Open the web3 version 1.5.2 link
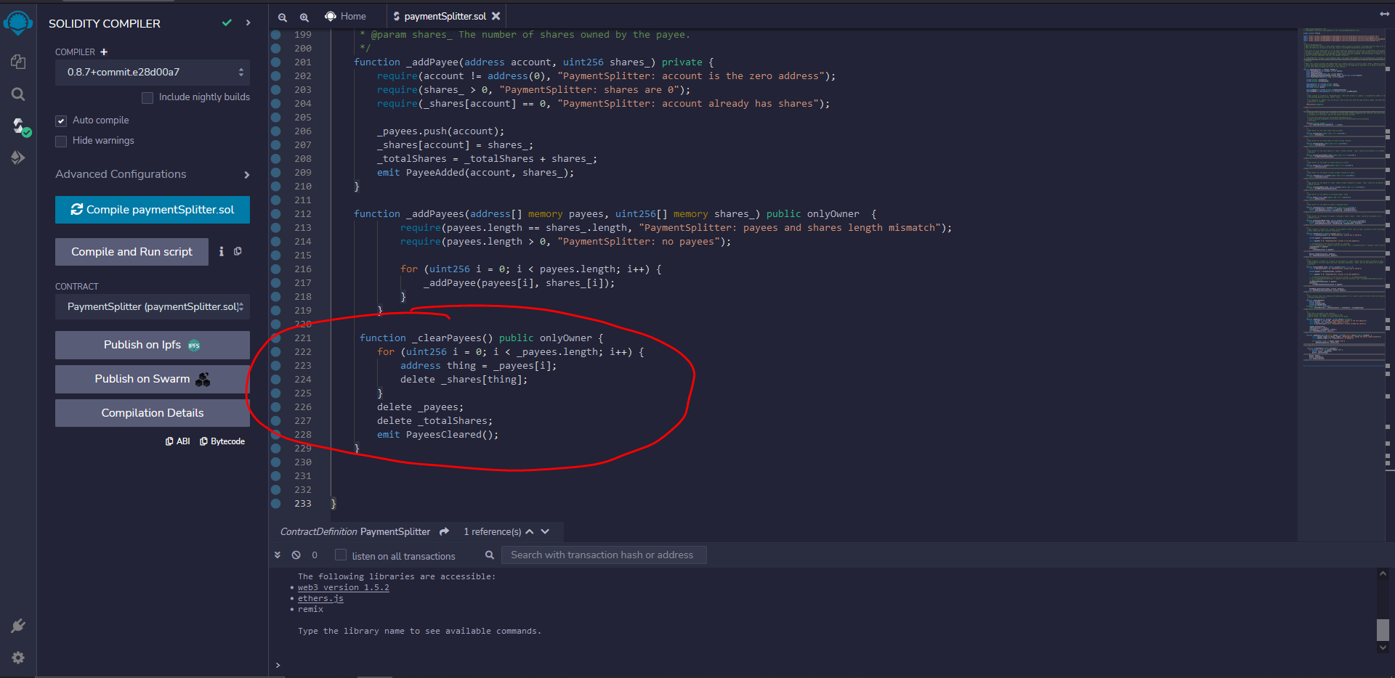The width and height of the screenshot is (1395, 678). click(x=343, y=588)
